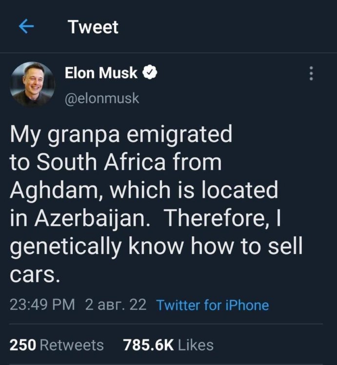The image size is (337, 365).
Task: Open the @elonmusk handle
Action: [x=102, y=98]
